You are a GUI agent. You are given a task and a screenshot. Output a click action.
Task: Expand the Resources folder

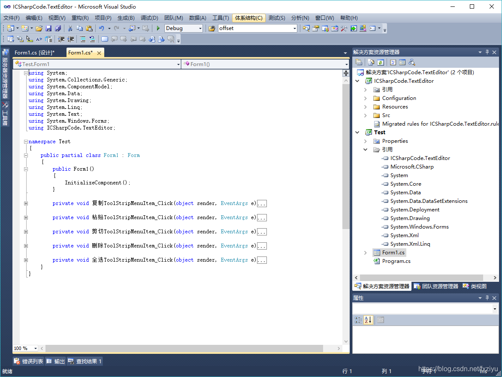[366, 107]
